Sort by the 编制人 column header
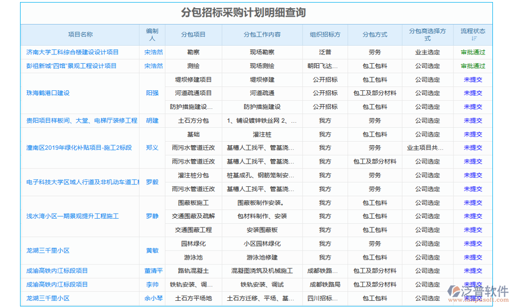The width and height of the screenshot is (514, 308). click(152, 34)
